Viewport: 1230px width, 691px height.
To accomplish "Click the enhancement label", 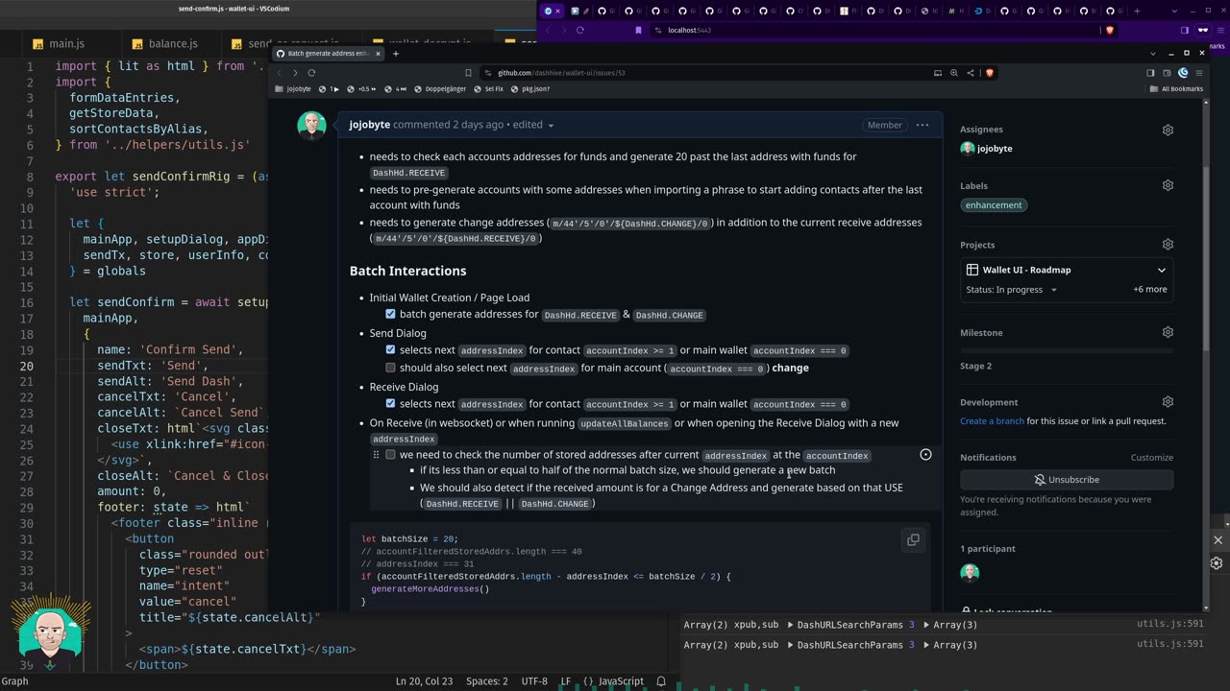I will pos(994,205).
